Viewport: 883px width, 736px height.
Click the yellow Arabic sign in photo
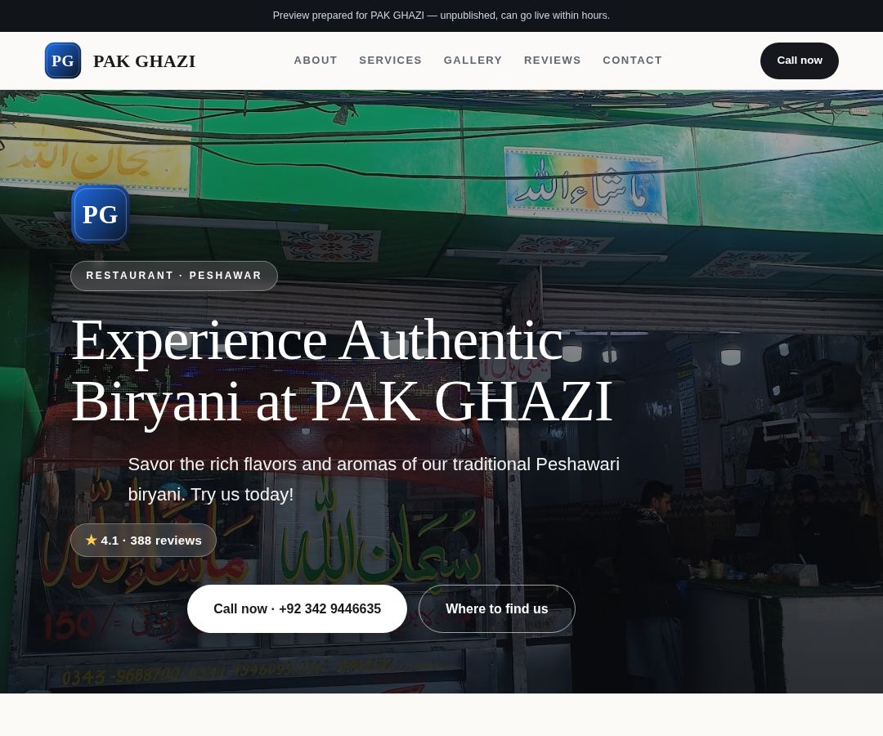click(95, 155)
